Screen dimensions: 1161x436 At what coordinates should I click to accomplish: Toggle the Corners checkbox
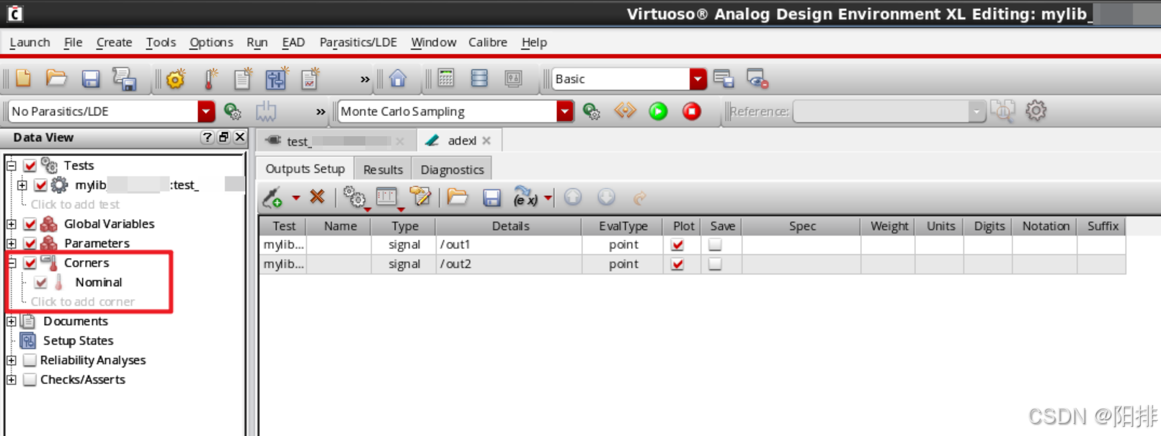click(x=30, y=263)
